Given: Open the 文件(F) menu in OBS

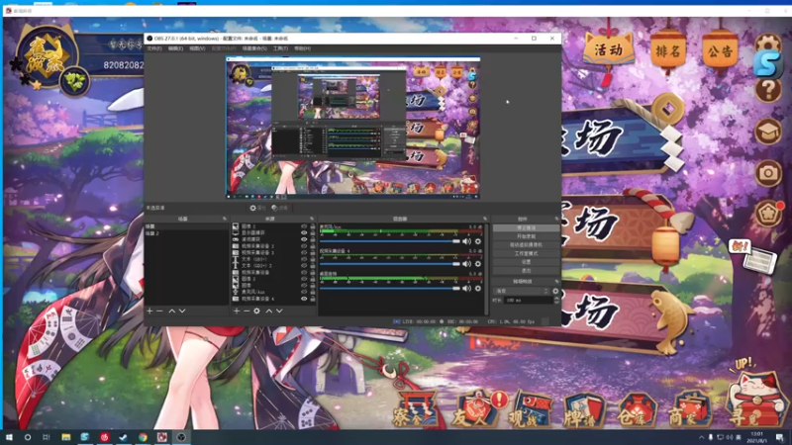Looking at the screenshot, I should point(154,48).
